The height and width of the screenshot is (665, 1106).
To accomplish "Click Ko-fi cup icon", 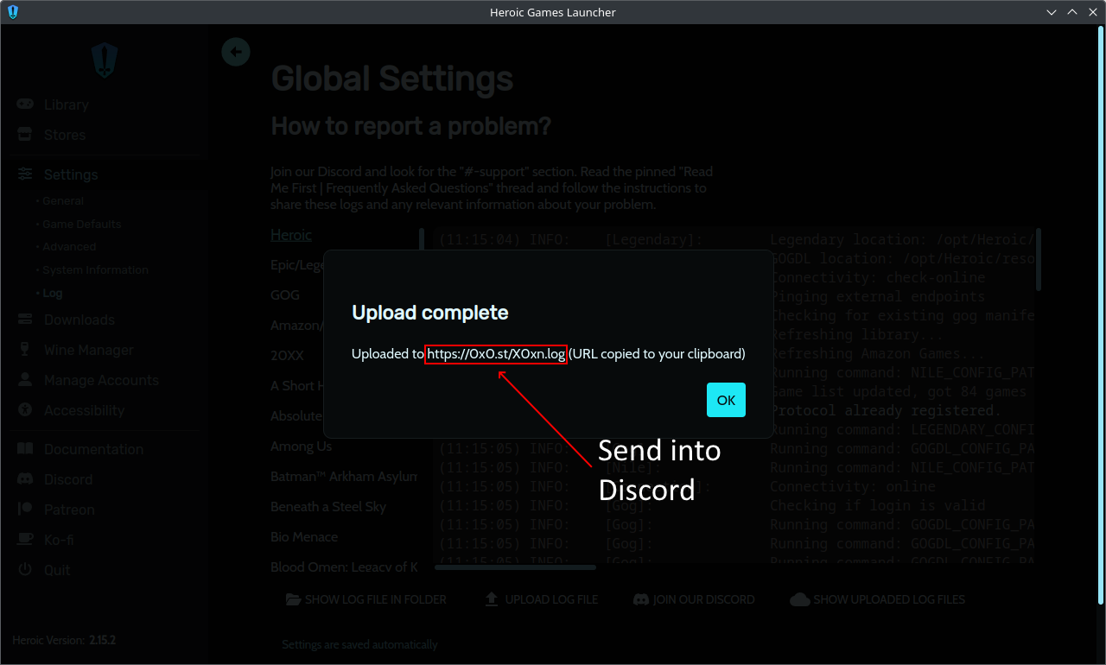I will click(x=26, y=540).
